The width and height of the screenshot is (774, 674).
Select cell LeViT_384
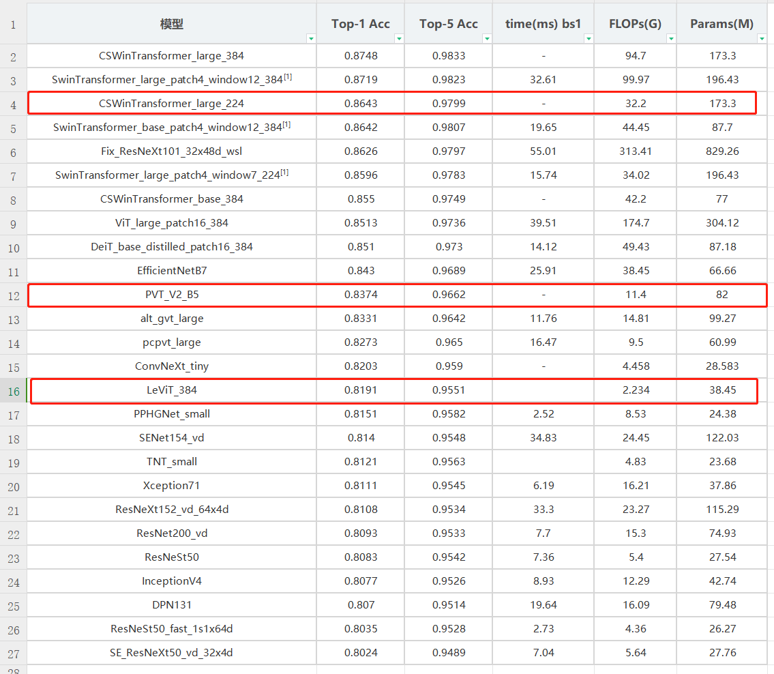tap(172, 390)
